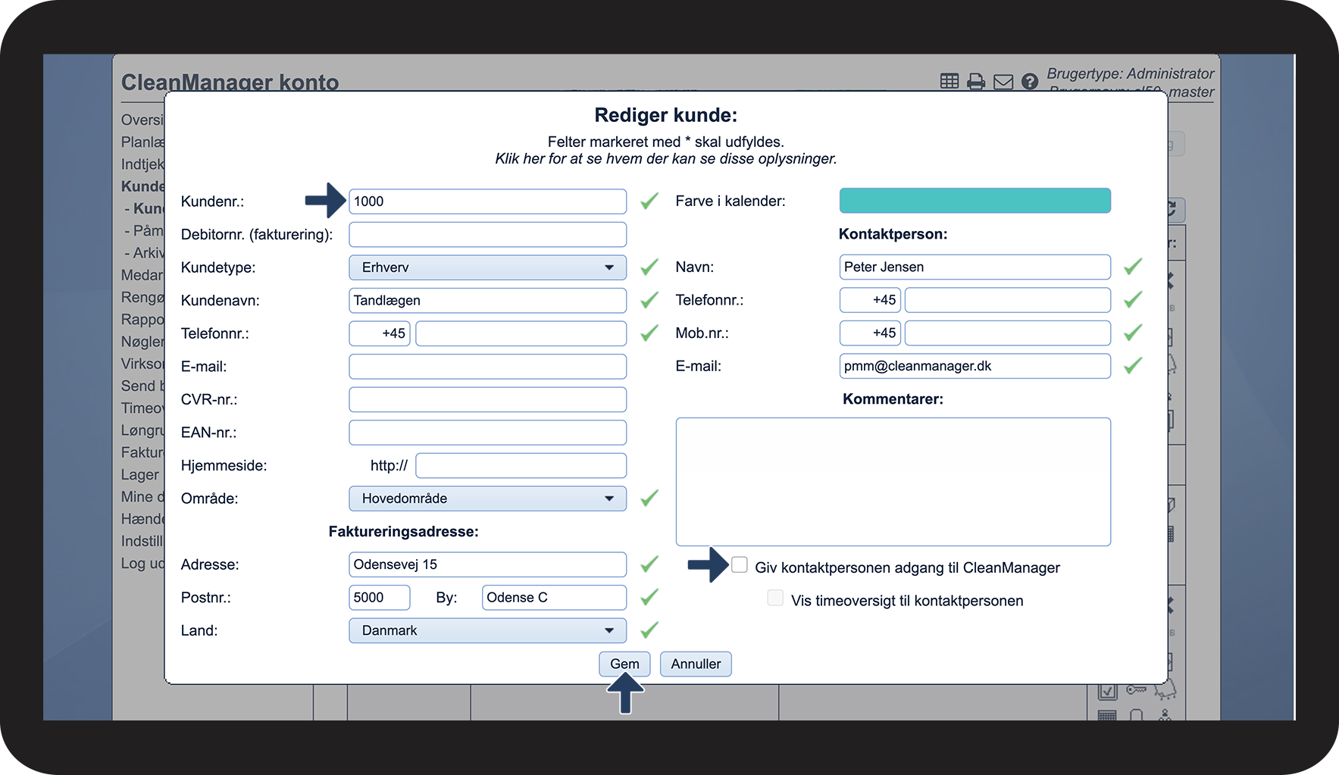The width and height of the screenshot is (1339, 775).
Task: Focus the Debitornr. (fakturering) field
Action: 487,234
